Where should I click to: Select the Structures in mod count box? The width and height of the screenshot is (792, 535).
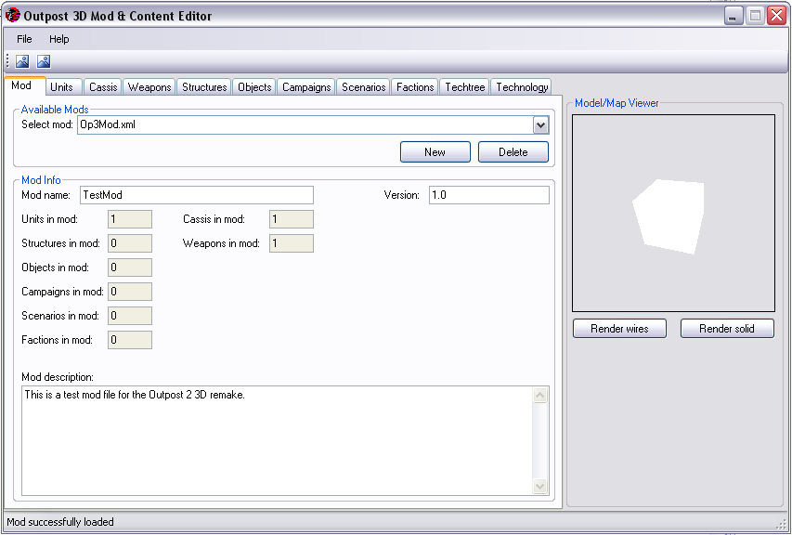130,243
